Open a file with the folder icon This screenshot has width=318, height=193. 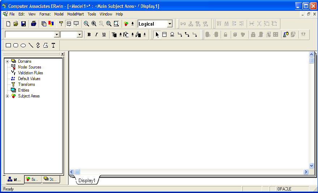16,24
